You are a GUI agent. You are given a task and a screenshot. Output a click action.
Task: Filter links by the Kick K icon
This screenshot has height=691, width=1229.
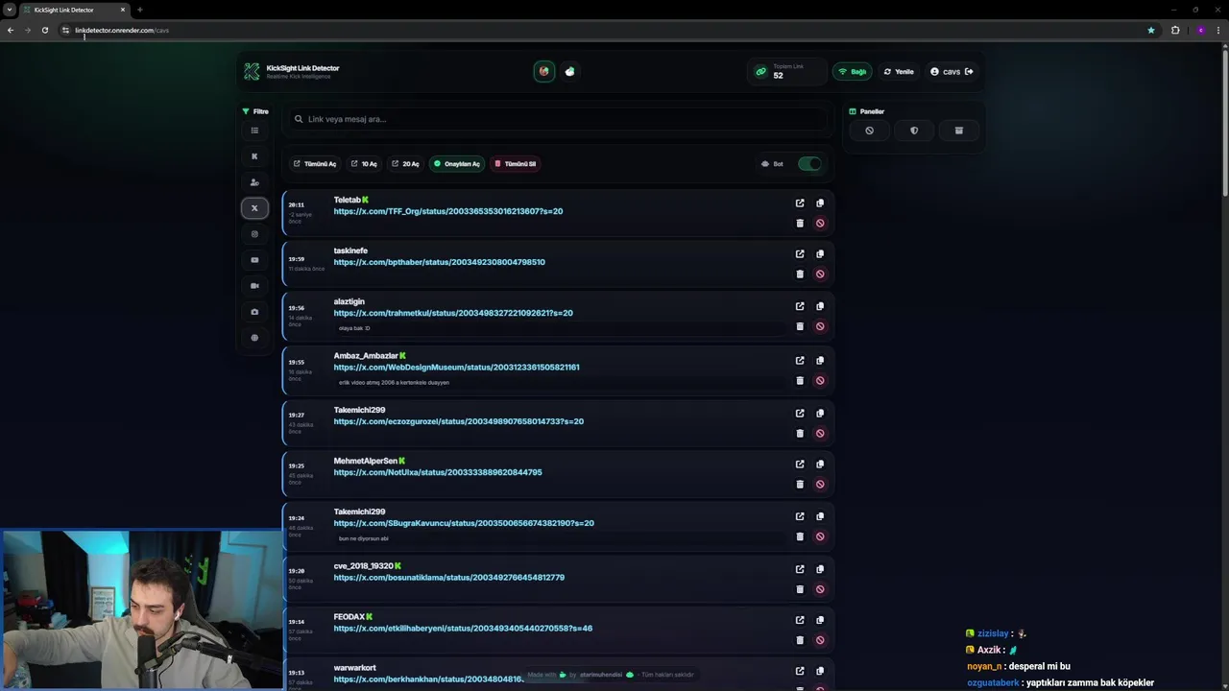[x=254, y=156]
